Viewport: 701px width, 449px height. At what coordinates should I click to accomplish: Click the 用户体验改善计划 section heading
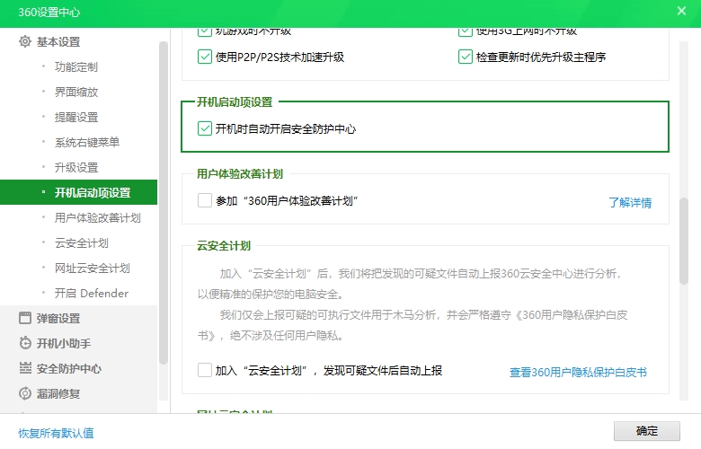pyautogui.click(x=240, y=174)
